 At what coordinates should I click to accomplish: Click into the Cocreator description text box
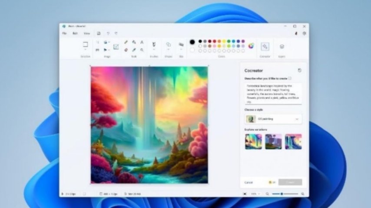273,94
